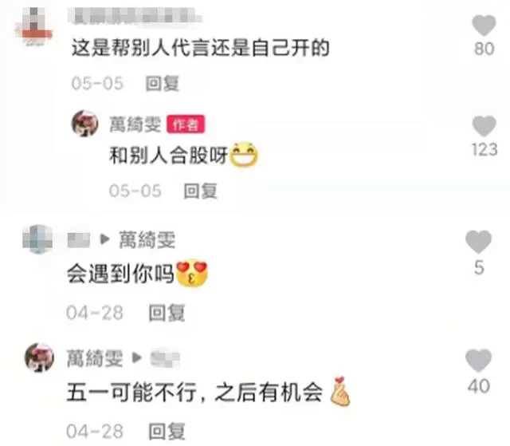Viewport: 510px width, 446px height.
Task: Like the author's reply with 123 likes
Action: (484, 126)
